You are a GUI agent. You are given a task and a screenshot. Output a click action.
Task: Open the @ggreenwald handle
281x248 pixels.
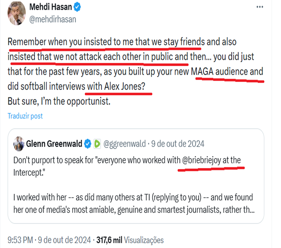124,144
